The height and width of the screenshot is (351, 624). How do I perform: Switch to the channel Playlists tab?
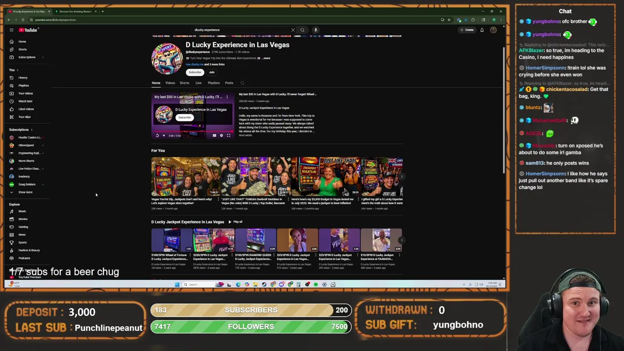(214, 83)
